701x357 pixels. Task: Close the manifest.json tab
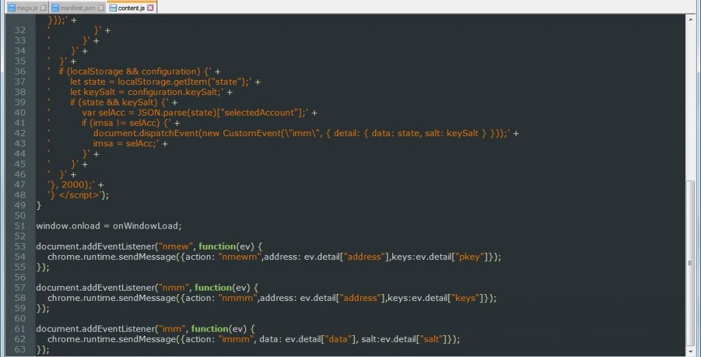pyautogui.click(x=101, y=8)
